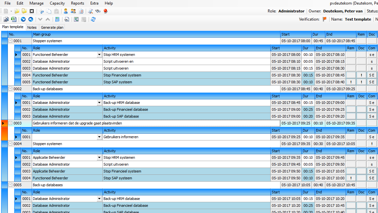
Task: Open the File menu
Action: 8,3
